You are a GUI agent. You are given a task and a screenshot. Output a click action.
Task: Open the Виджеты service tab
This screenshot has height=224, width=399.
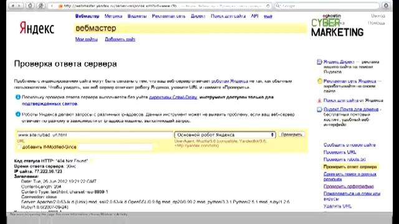click(137, 16)
